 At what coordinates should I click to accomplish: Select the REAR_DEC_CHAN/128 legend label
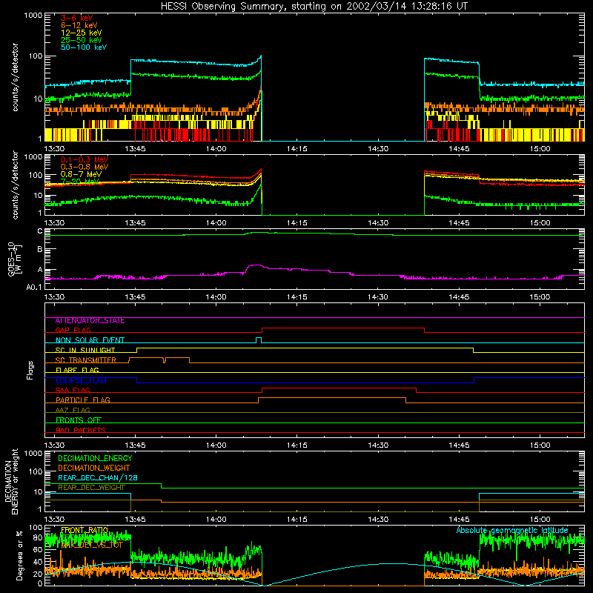pos(98,478)
